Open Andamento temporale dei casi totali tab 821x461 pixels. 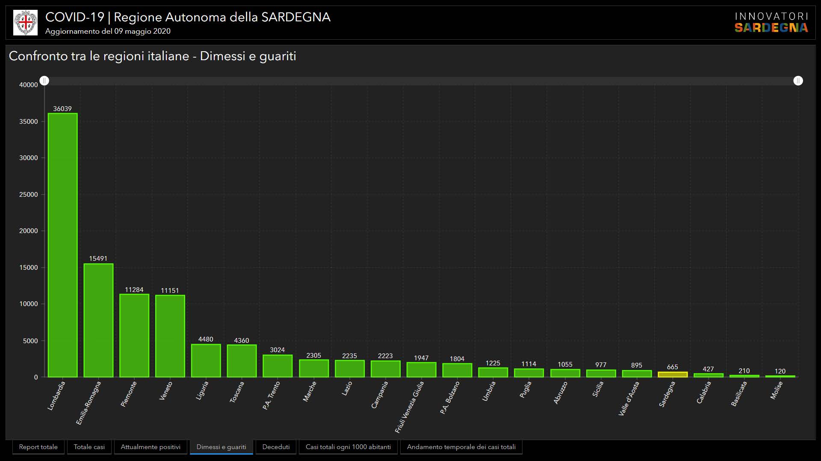pyautogui.click(x=461, y=447)
